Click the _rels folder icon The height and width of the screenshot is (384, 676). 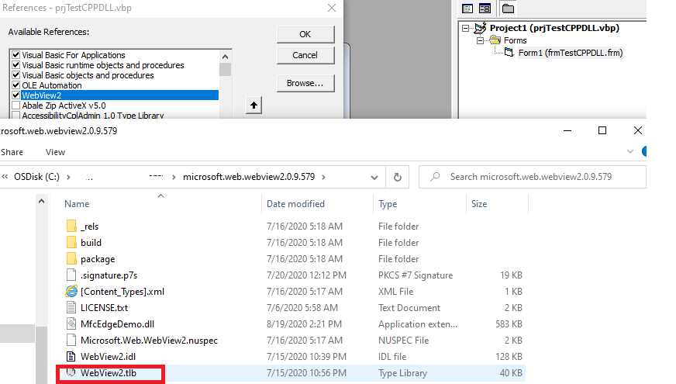click(71, 226)
